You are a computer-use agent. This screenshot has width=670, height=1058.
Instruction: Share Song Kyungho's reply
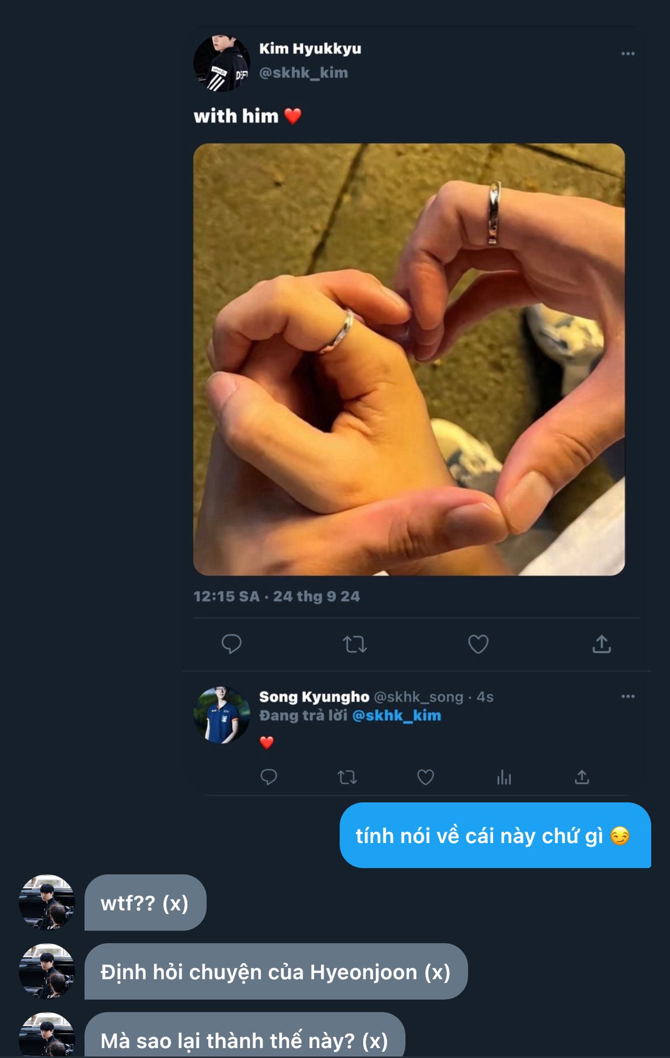[x=582, y=777]
